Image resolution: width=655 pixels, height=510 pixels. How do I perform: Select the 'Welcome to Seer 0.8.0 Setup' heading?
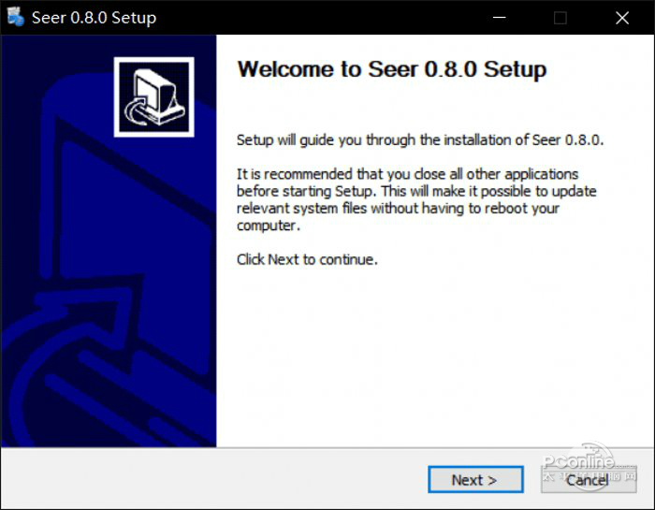coord(392,69)
